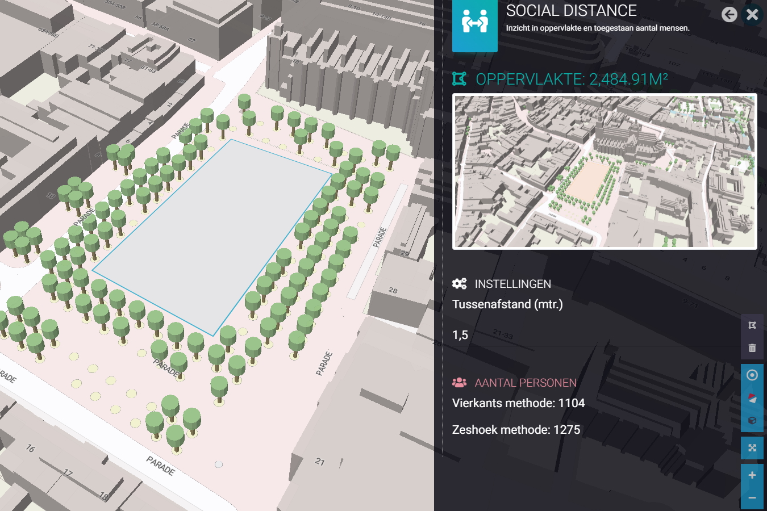Click the circular locate target button
This screenshot has height=511, width=767.
coord(752,375)
